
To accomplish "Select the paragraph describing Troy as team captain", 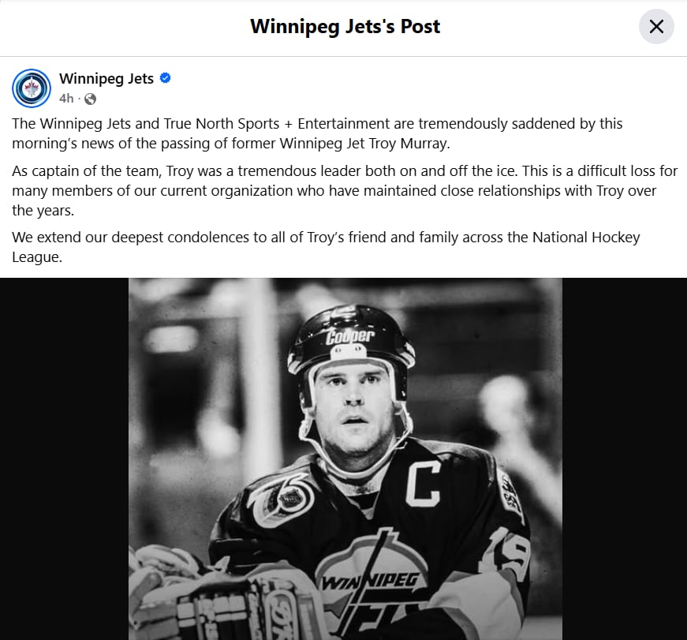I will 339,190.
